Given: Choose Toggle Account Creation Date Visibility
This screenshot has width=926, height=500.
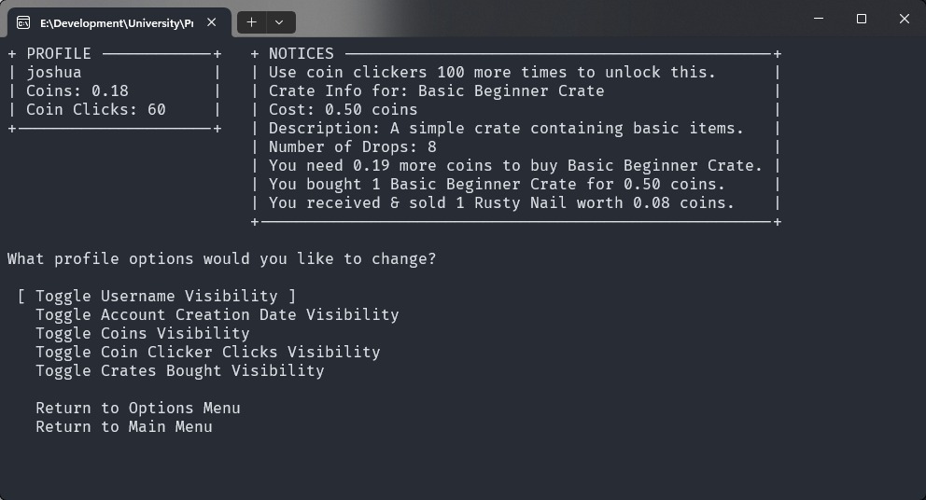Looking at the screenshot, I should coord(217,314).
